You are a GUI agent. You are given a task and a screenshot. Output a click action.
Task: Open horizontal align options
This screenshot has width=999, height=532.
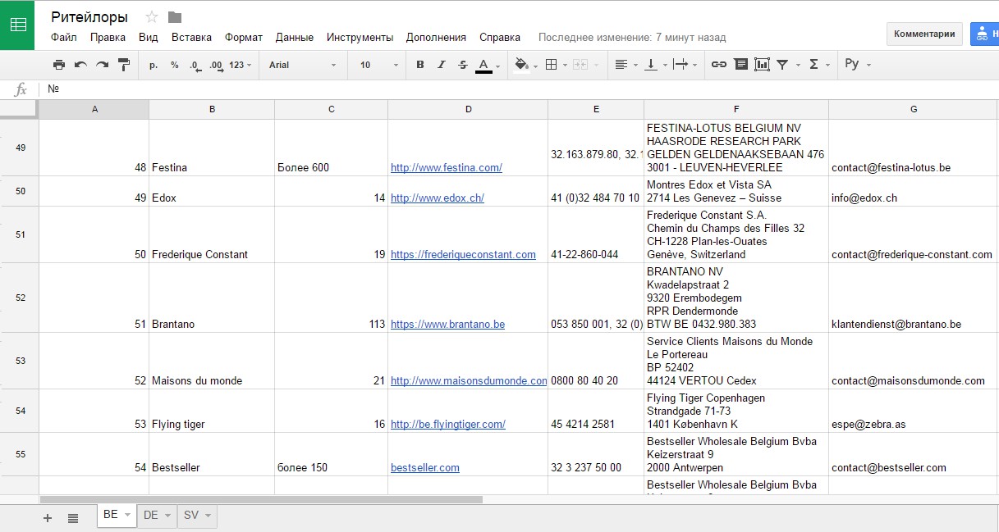[626, 65]
